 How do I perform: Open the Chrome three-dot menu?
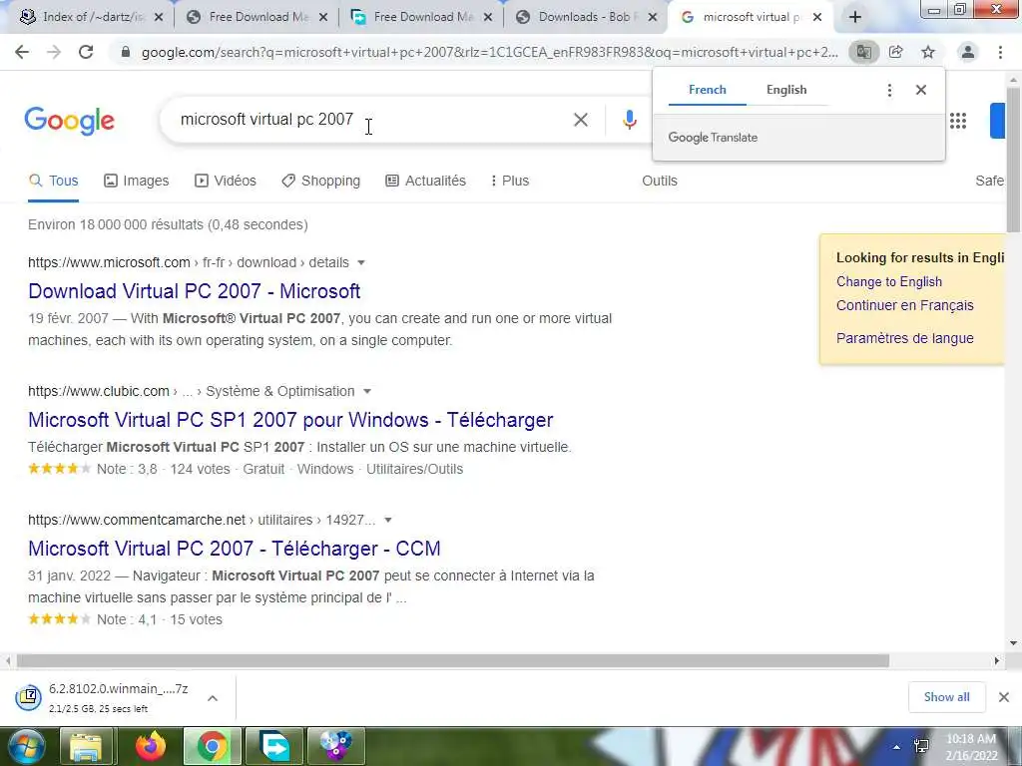(x=1000, y=52)
